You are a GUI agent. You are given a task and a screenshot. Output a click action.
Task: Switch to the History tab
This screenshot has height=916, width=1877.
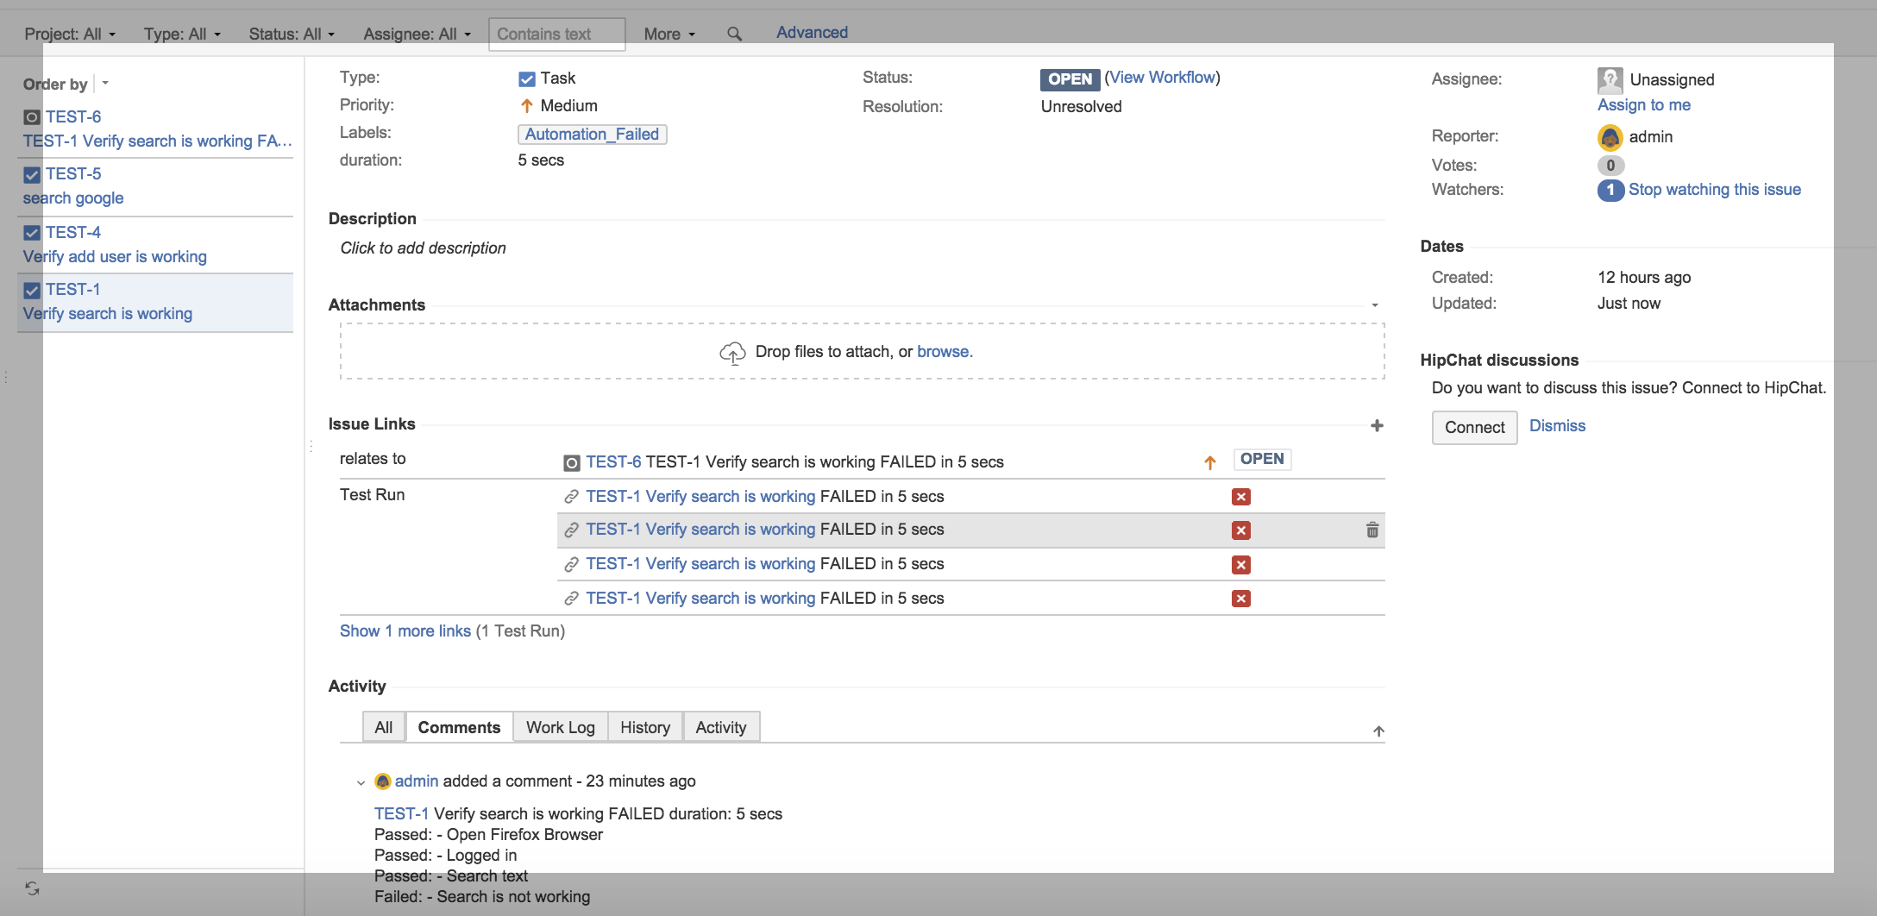[645, 727]
